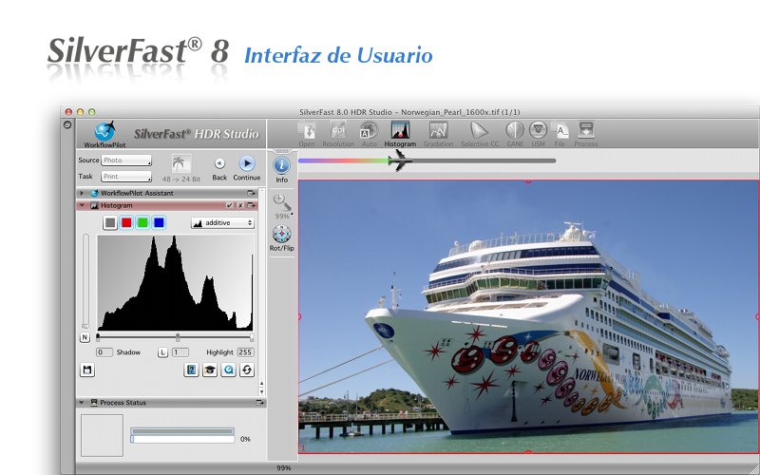Click the Continue play button

click(247, 163)
